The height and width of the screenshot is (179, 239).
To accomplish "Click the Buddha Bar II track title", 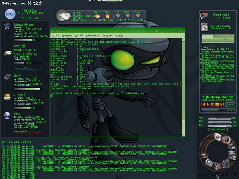I will click(x=219, y=97).
